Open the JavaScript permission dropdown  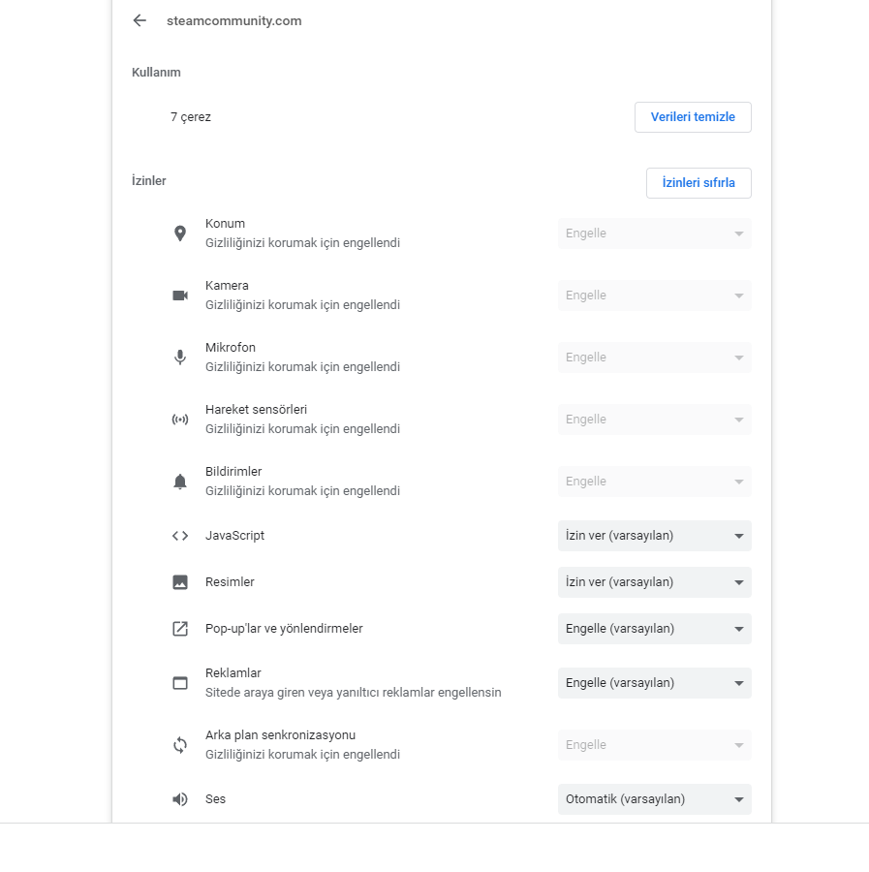(654, 536)
